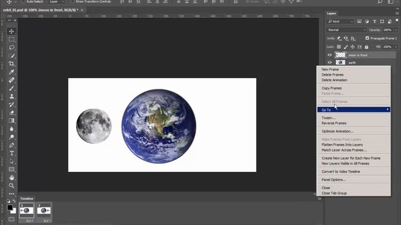
Task: Filter layers by type layer icon
Action: pyautogui.click(x=375, y=21)
